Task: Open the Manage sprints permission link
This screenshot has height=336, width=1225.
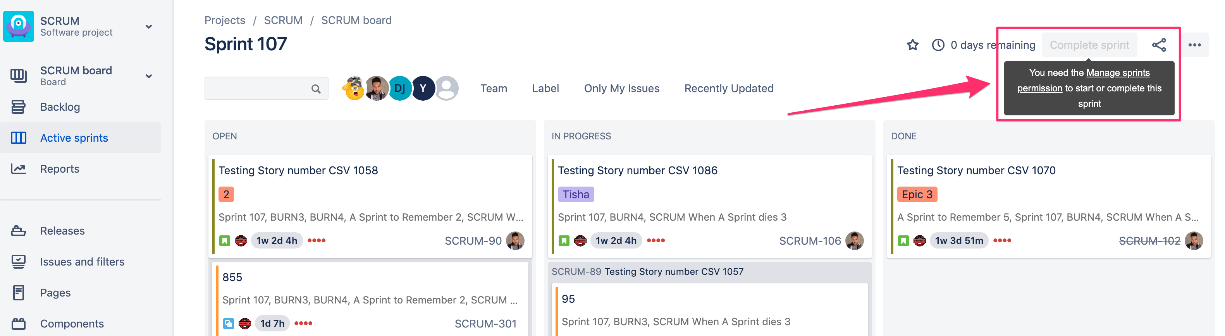Action: 1118,73
